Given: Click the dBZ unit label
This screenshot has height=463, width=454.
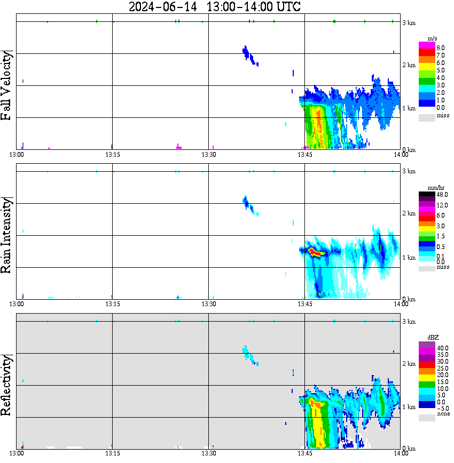Looking at the screenshot, I should (x=433, y=338).
